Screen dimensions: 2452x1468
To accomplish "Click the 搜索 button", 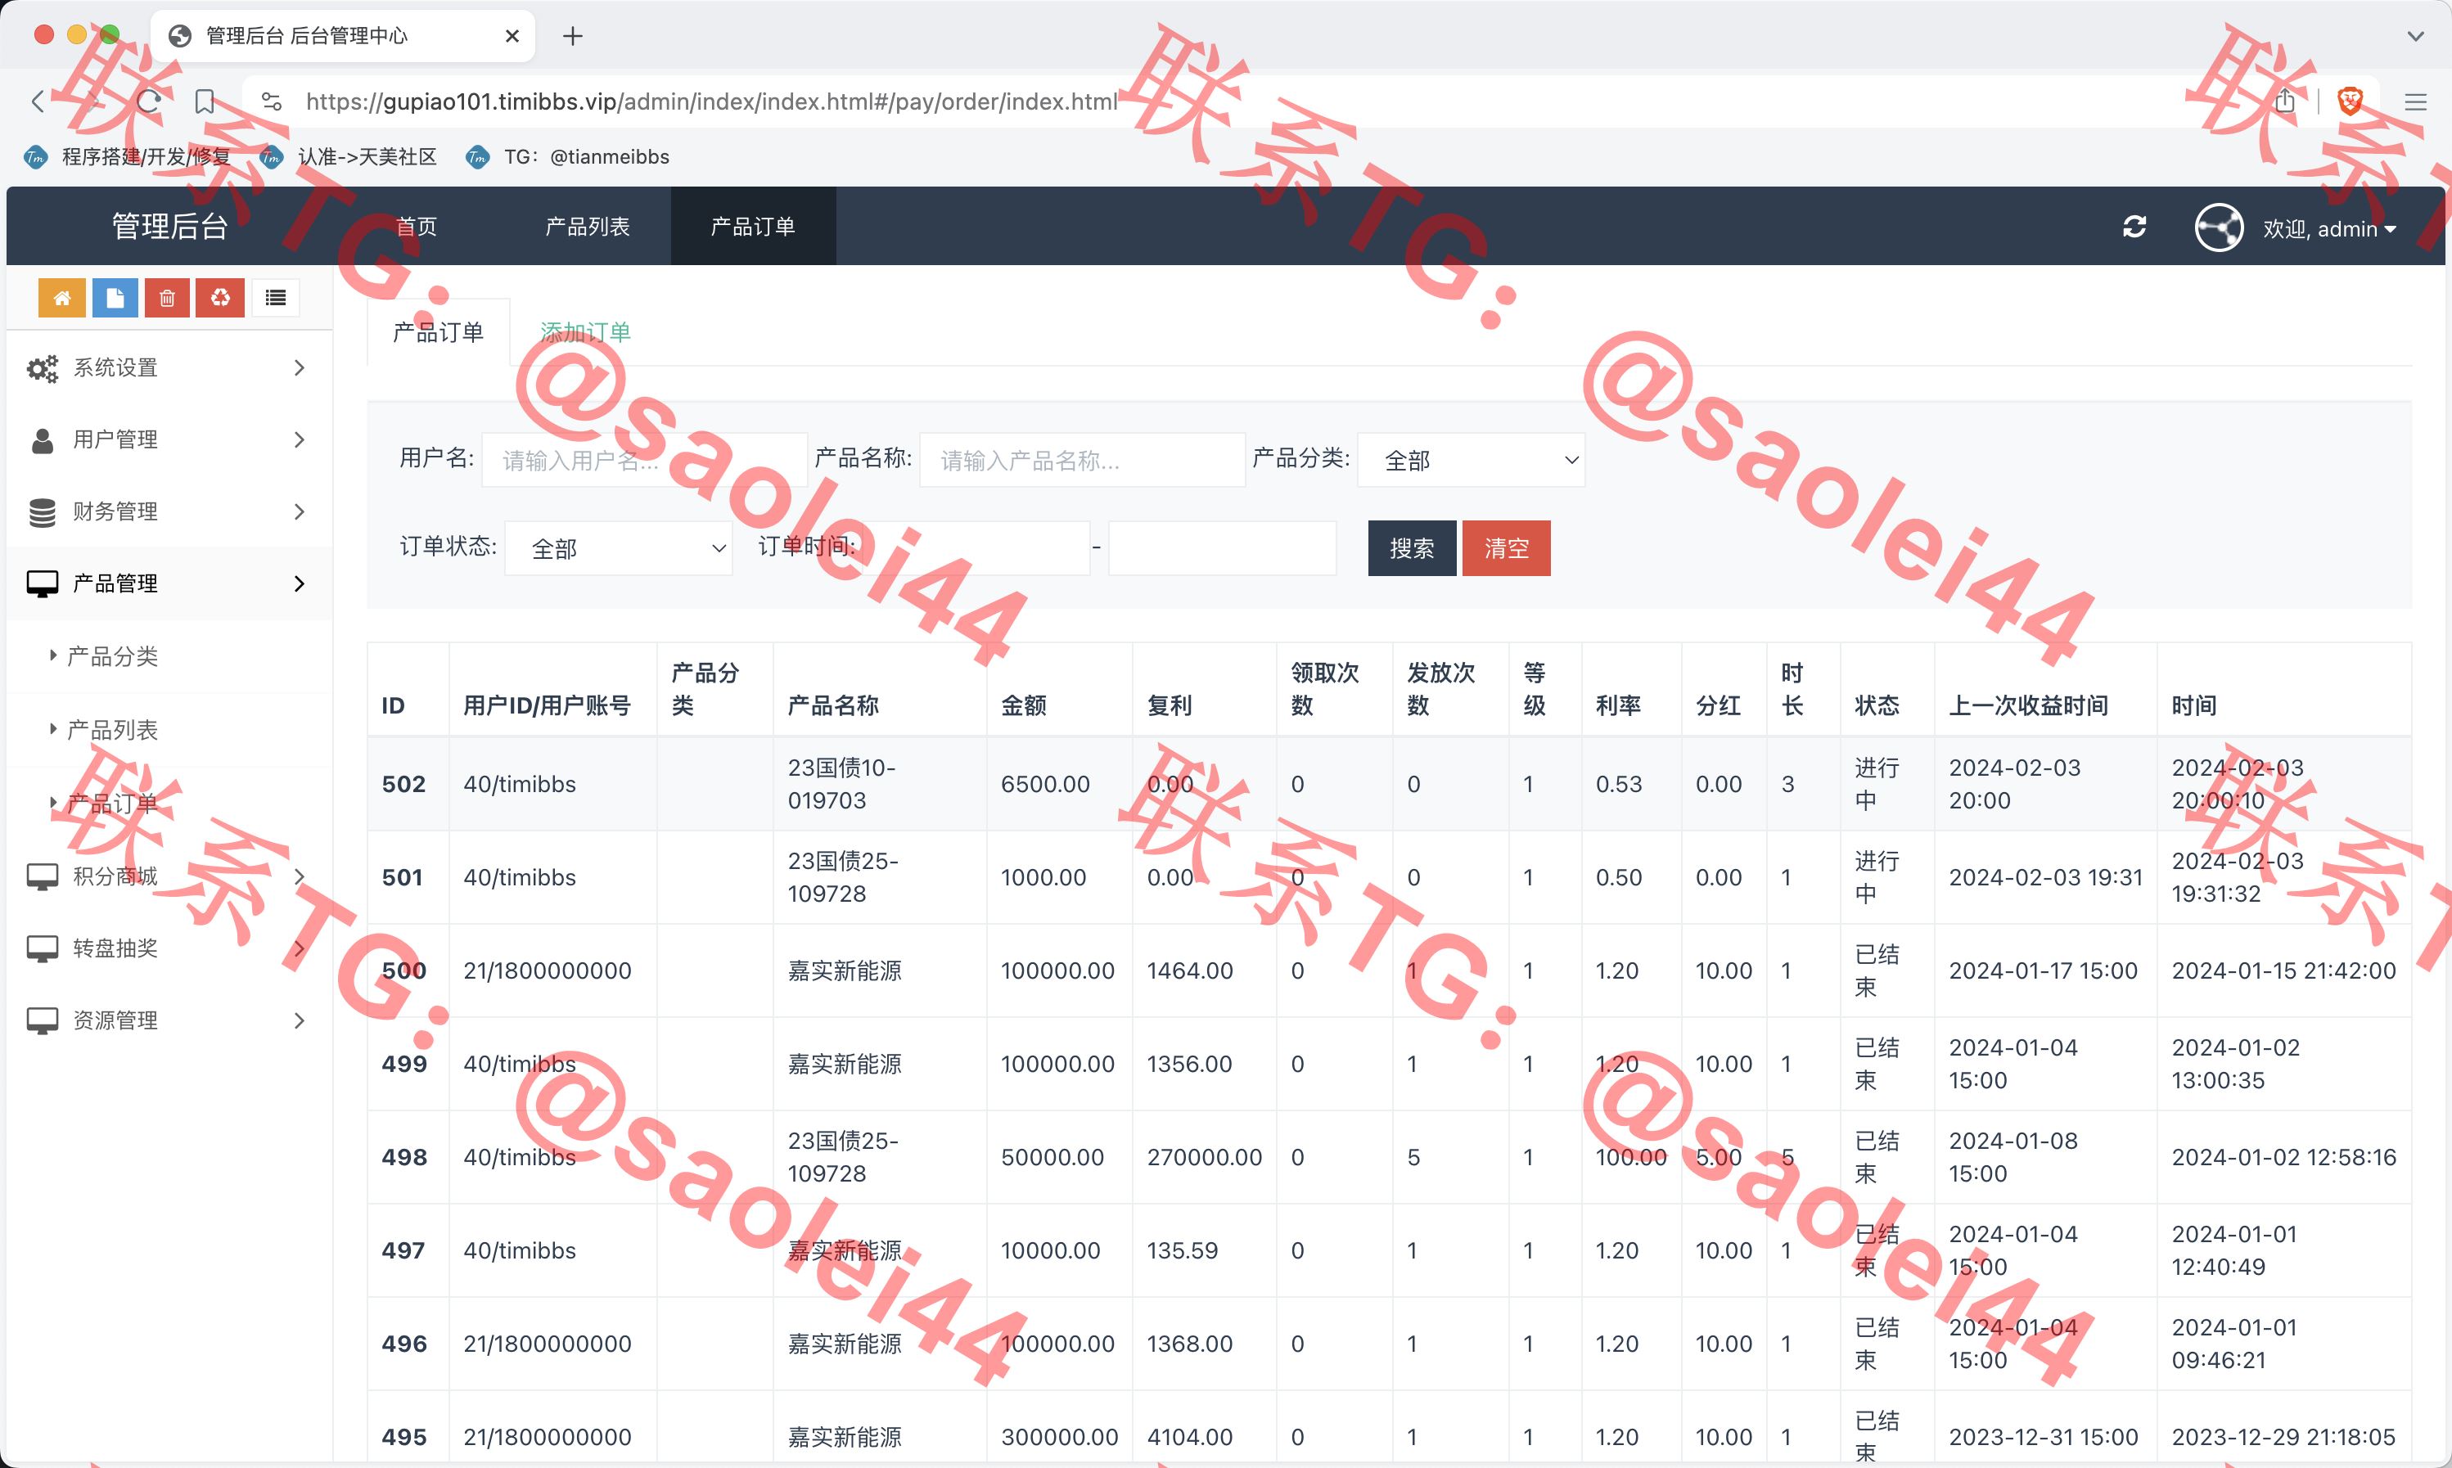I will (x=1412, y=548).
